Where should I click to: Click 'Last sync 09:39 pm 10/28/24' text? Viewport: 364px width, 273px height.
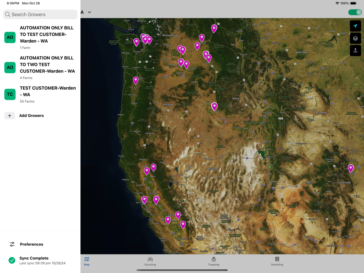coord(43,263)
